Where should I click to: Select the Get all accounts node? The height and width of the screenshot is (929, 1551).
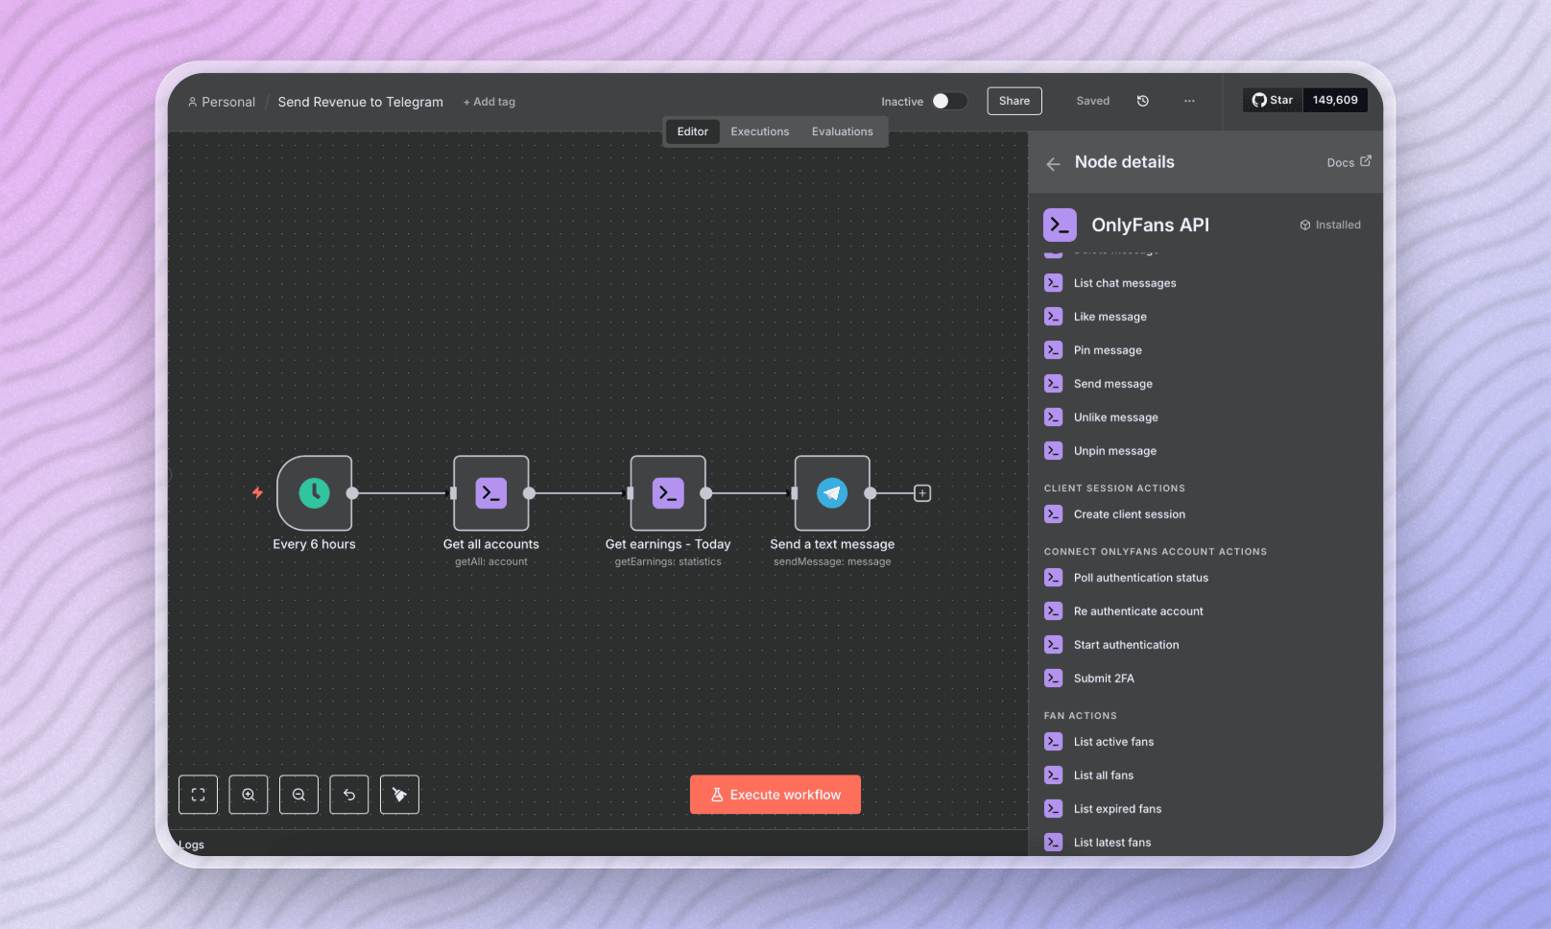(491, 493)
